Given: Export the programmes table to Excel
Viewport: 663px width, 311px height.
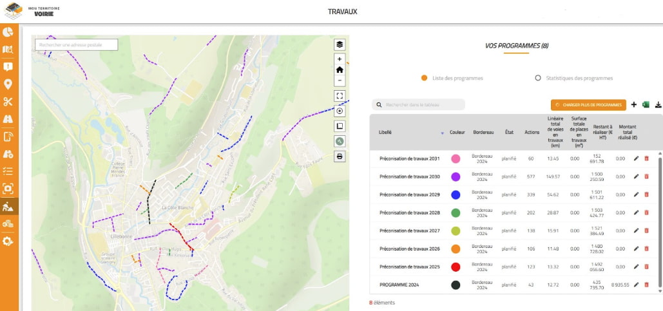Looking at the screenshot, I should (x=646, y=104).
